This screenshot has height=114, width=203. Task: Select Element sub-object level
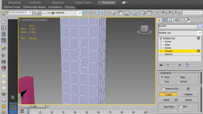[x=169, y=54]
